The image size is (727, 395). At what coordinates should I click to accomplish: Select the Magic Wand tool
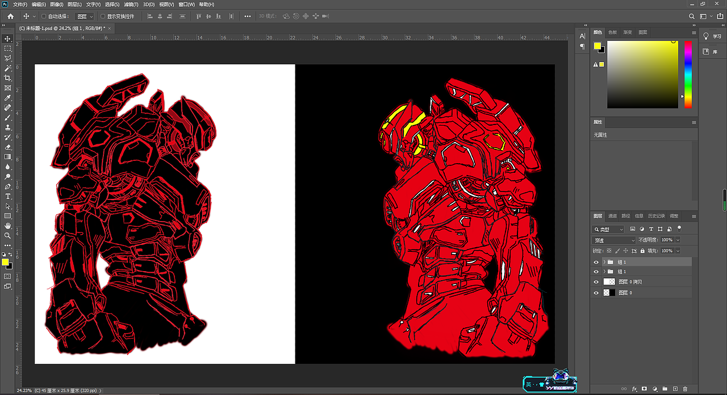click(x=8, y=68)
